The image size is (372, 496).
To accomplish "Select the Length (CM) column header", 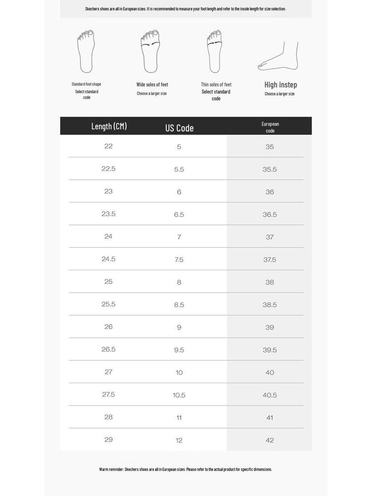I will tap(109, 126).
